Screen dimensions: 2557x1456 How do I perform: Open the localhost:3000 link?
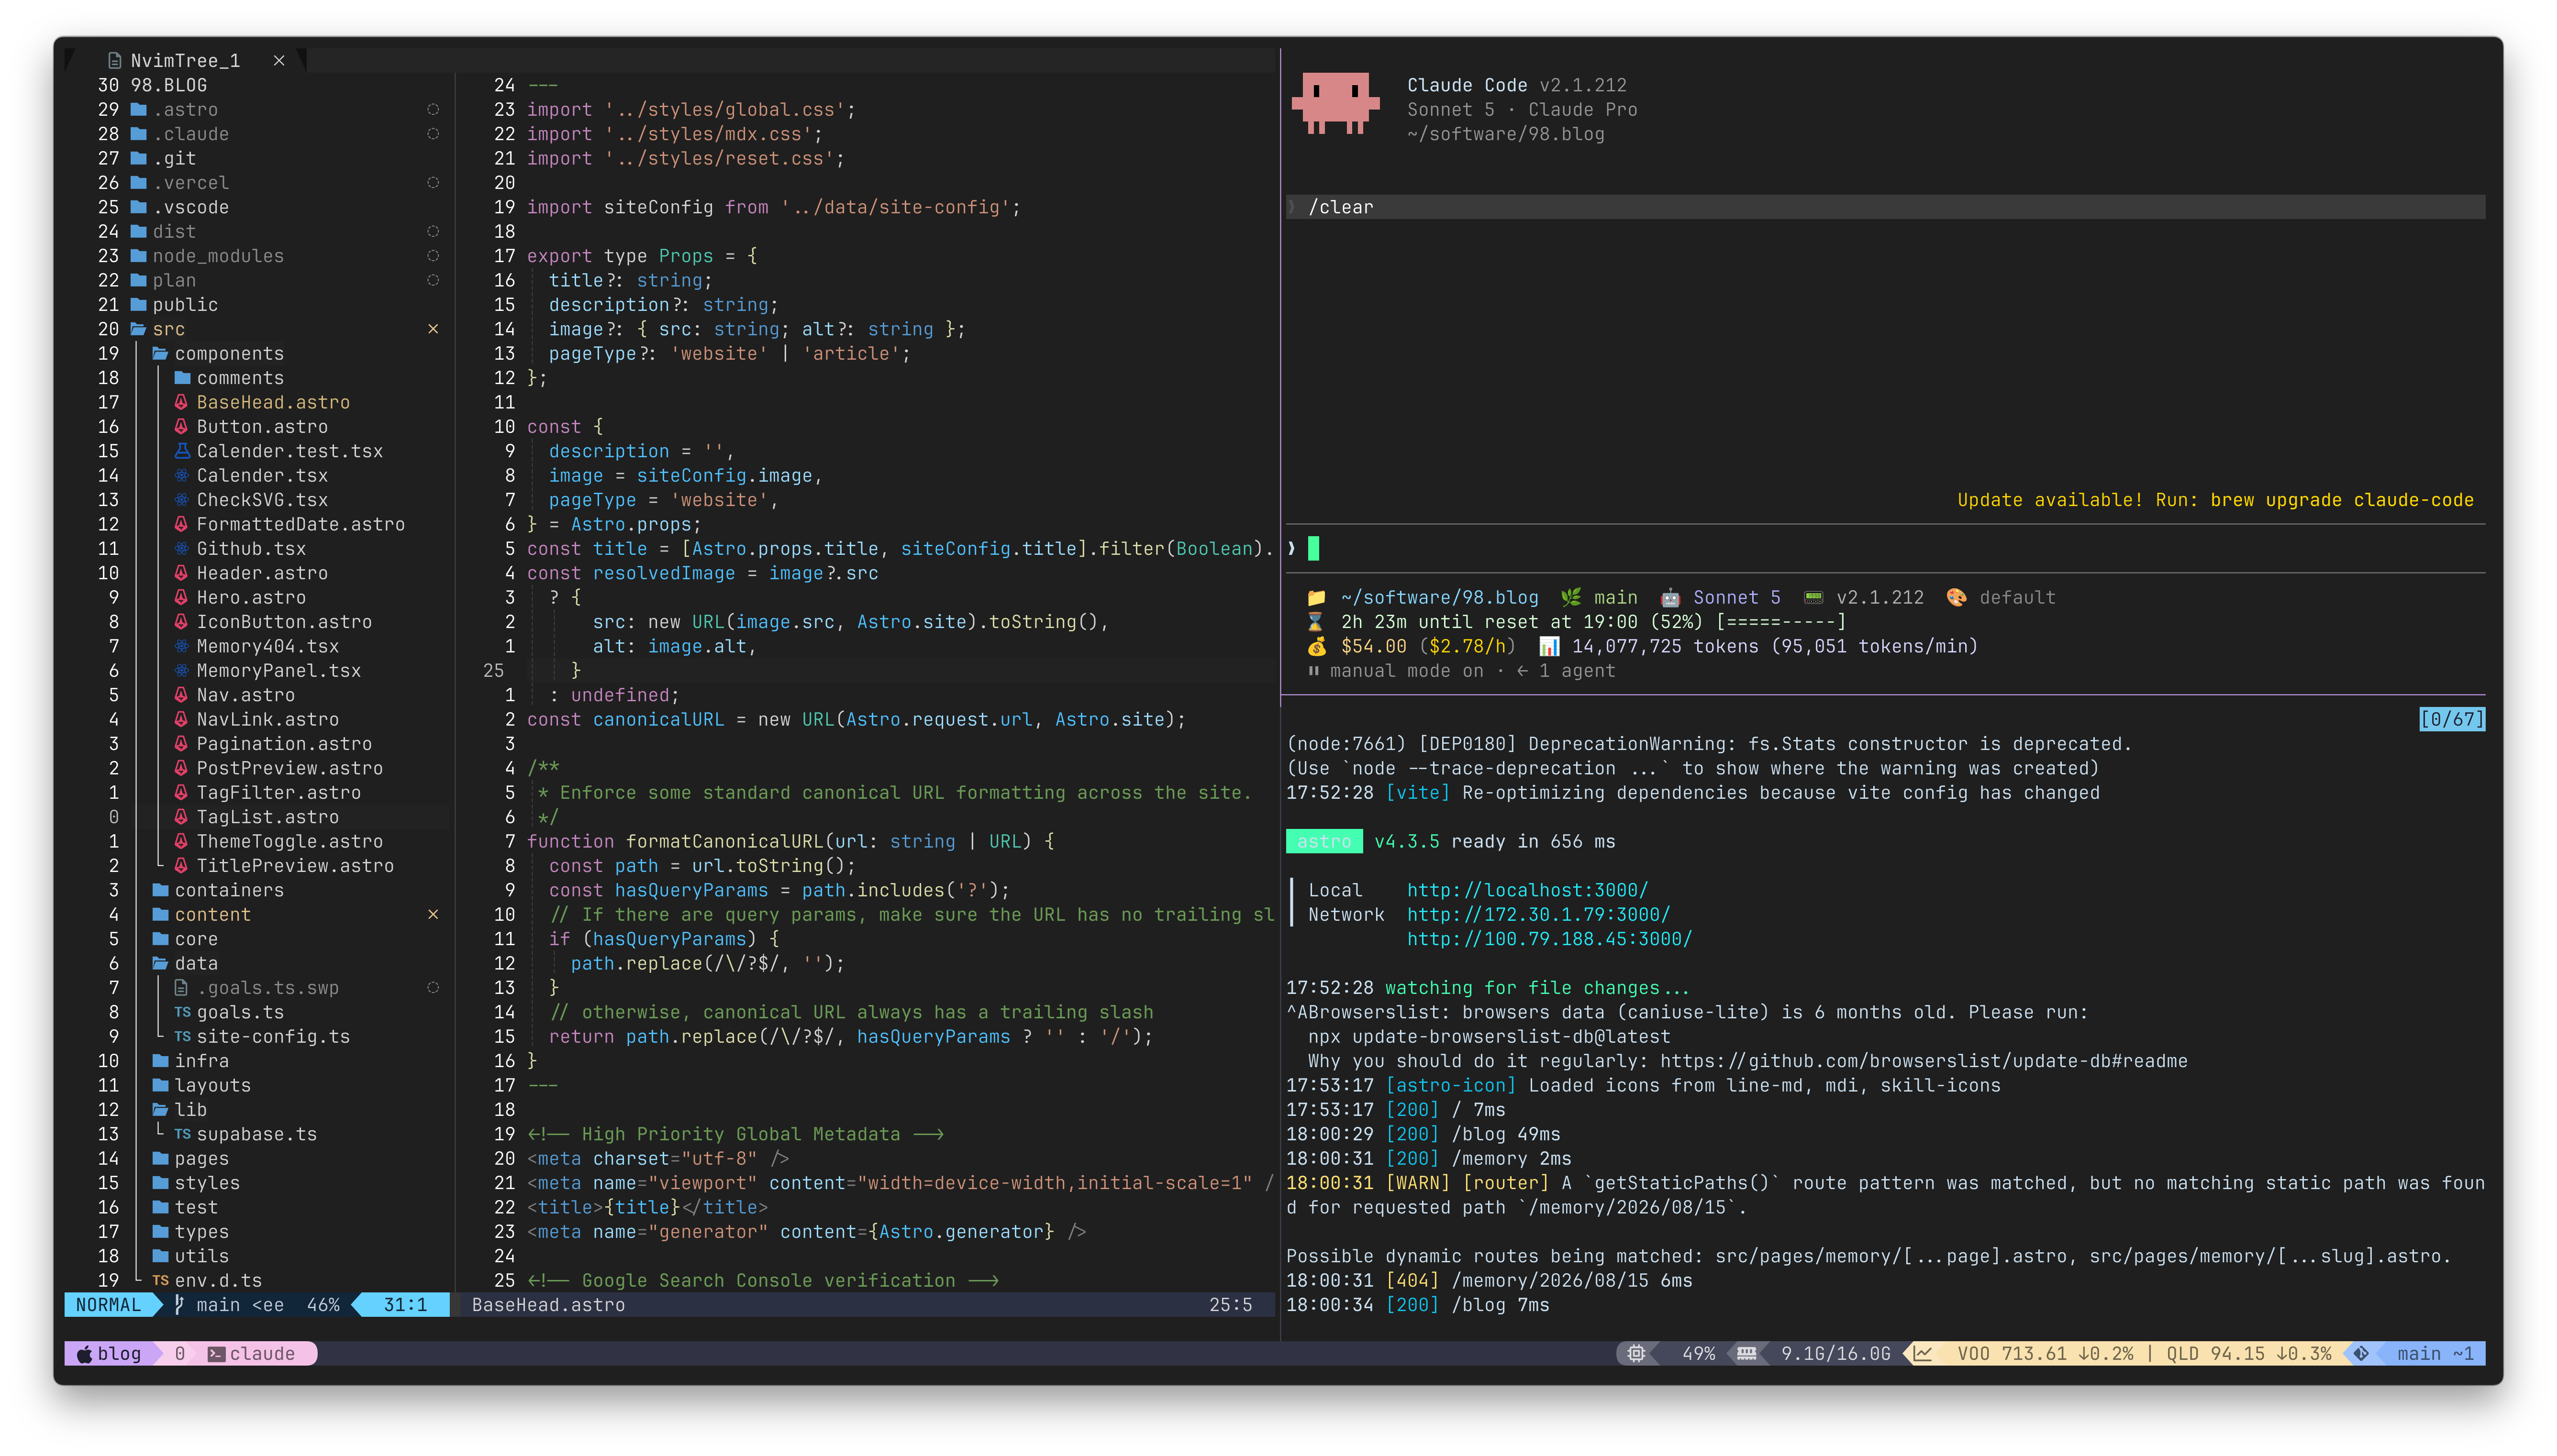pyautogui.click(x=1527, y=890)
